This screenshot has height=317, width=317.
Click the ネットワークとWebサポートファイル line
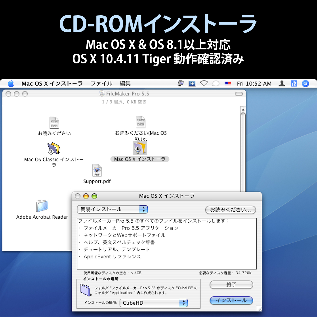pyautogui.click(x=124, y=235)
